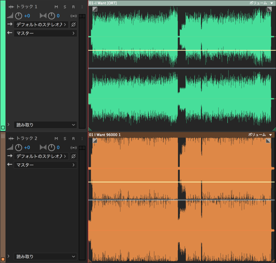Select clip header 01-I Want [ORT]
The height and width of the screenshot is (263, 276).
[182, 3]
